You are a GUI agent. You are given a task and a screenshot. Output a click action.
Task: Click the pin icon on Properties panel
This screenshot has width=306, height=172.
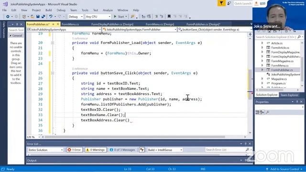[297, 102]
